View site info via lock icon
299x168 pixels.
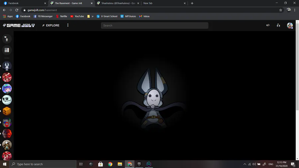[x=24, y=10]
